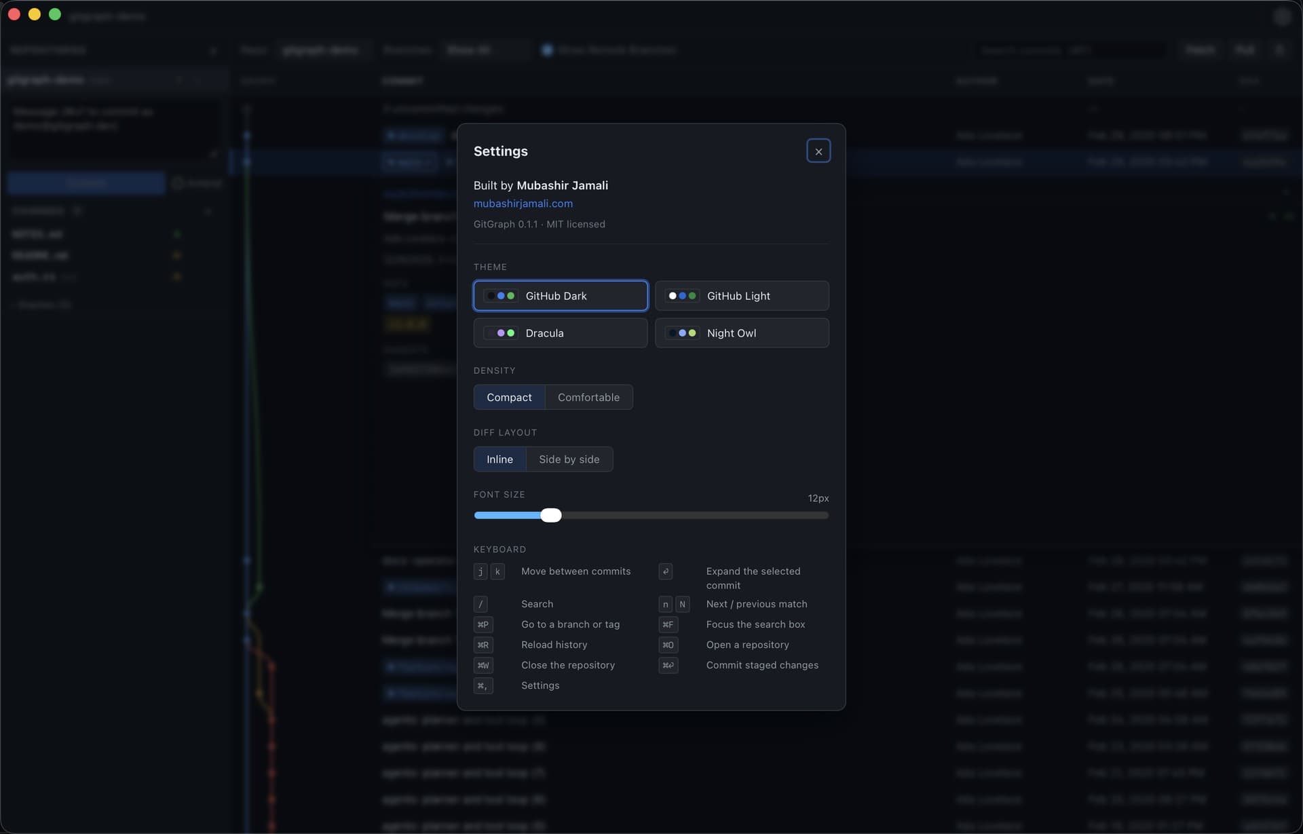This screenshot has width=1303, height=834.
Task: Click the slash key cap beside Search
Action: coord(480,605)
